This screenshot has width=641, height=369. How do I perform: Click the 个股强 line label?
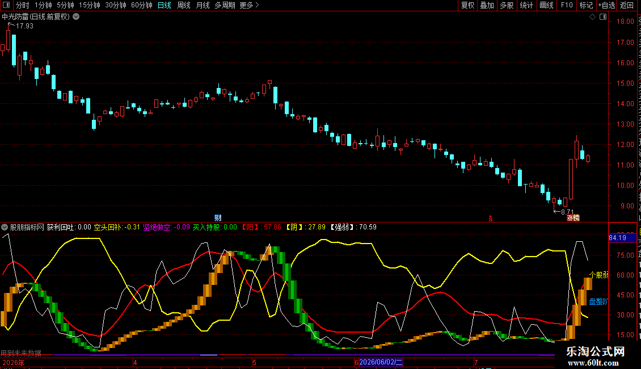pyautogui.click(x=598, y=275)
